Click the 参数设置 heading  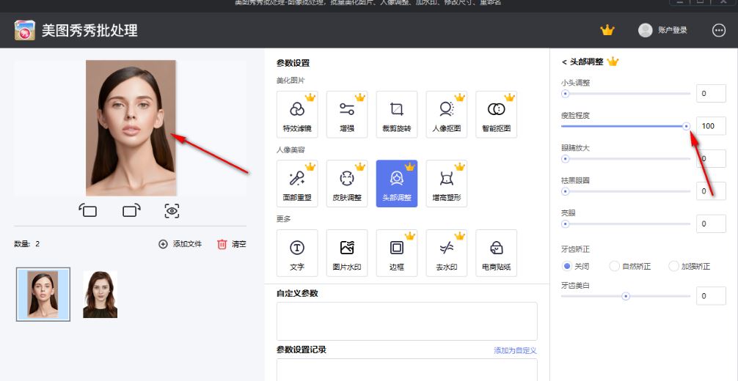(293, 64)
